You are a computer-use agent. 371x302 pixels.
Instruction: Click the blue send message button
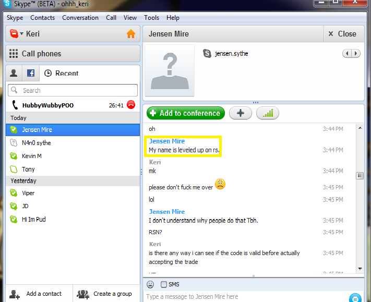(355, 298)
